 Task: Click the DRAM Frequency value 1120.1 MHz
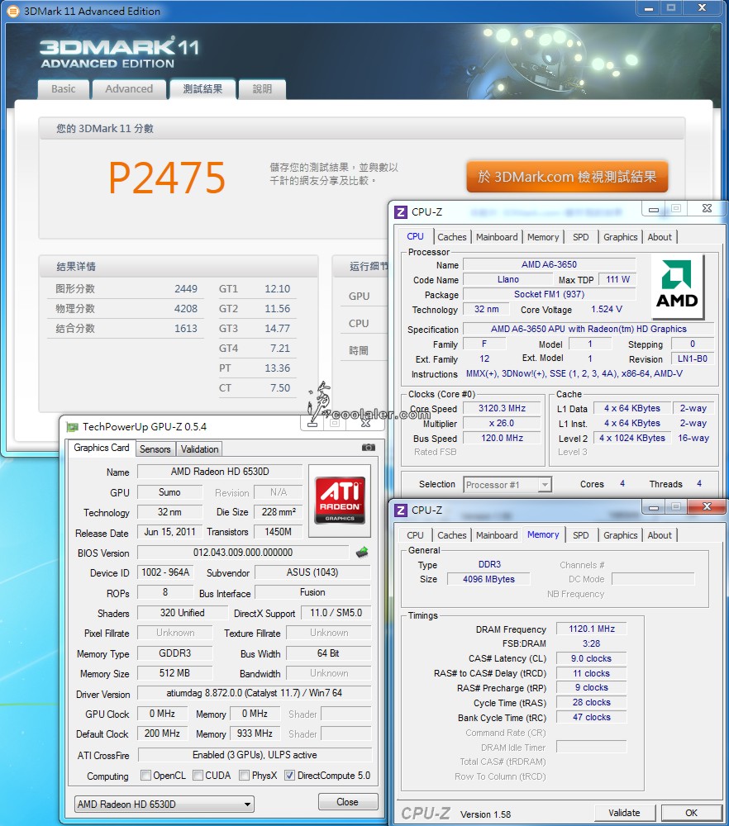(592, 629)
